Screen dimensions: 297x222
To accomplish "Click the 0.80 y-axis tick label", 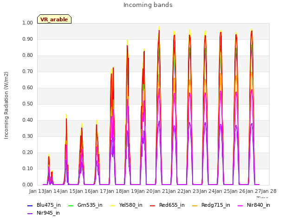I will tap(28, 55).
